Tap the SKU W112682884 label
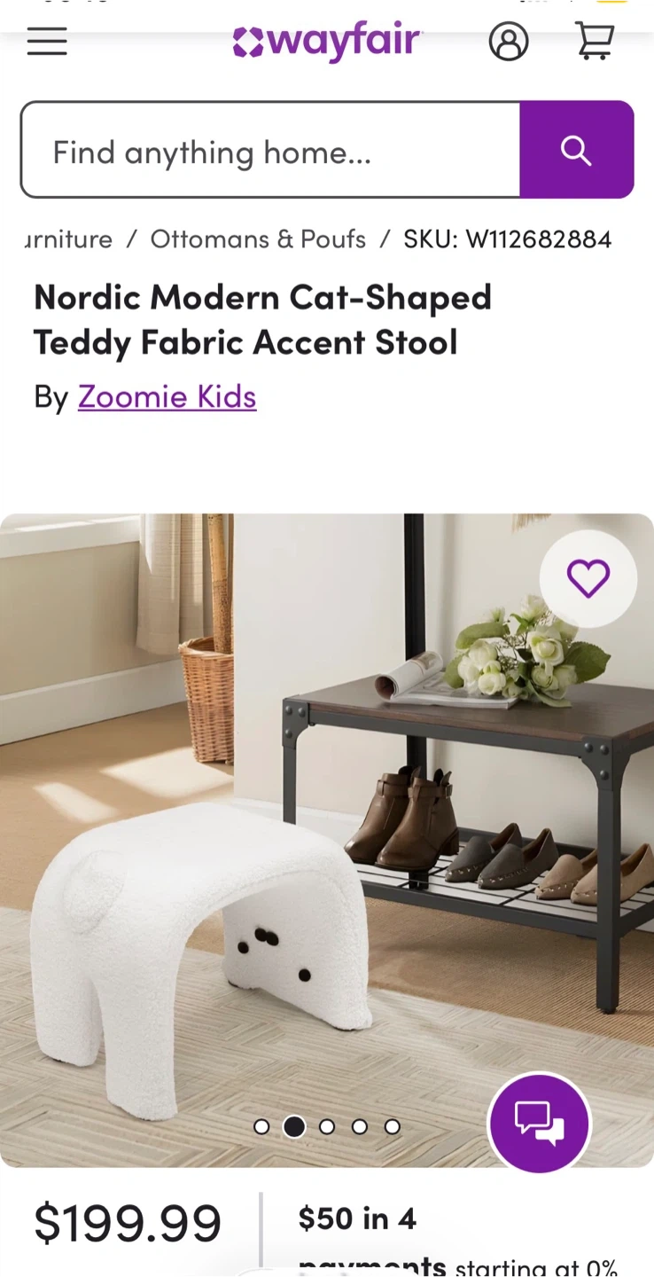 (x=508, y=239)
